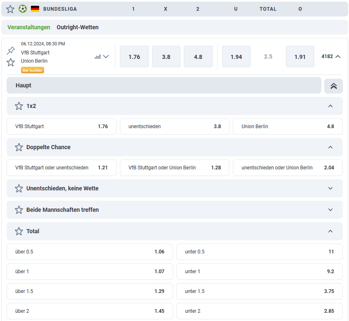Bet on home win odds 1.76 in header row

[x=134, y=56]
